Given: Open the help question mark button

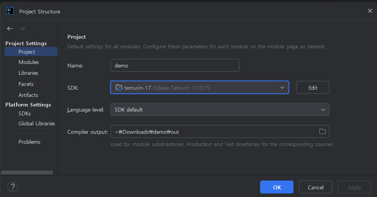Looking at the screenshot, I should point(13,187).
